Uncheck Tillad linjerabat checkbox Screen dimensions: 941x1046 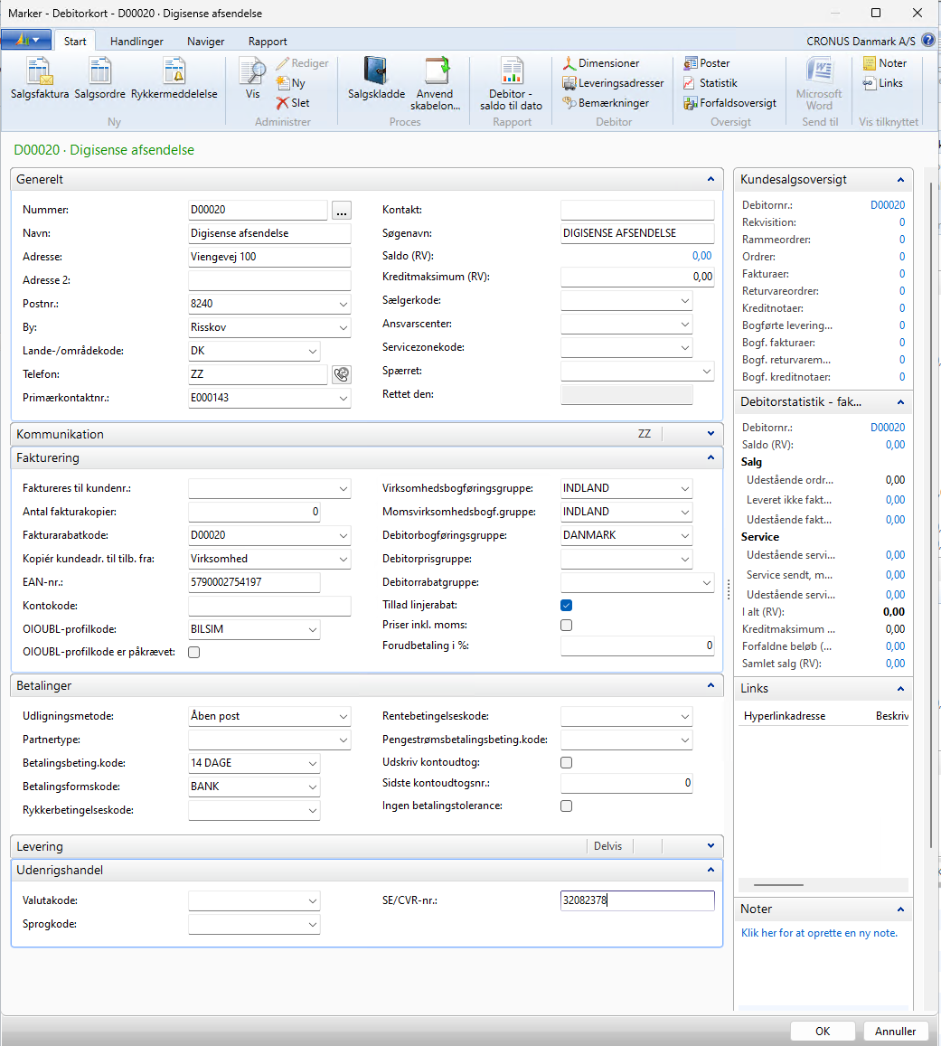click(x=566, y=605)
